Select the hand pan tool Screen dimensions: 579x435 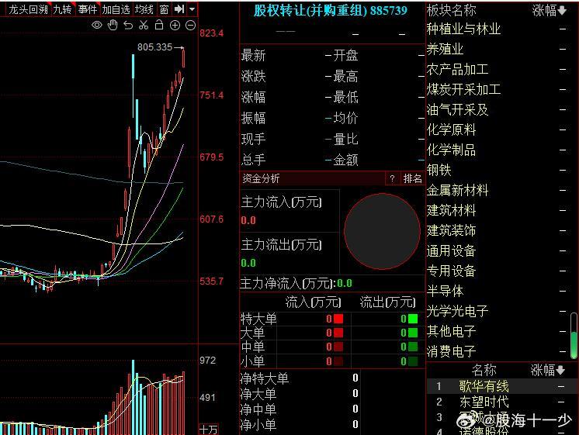coord(113,25)
